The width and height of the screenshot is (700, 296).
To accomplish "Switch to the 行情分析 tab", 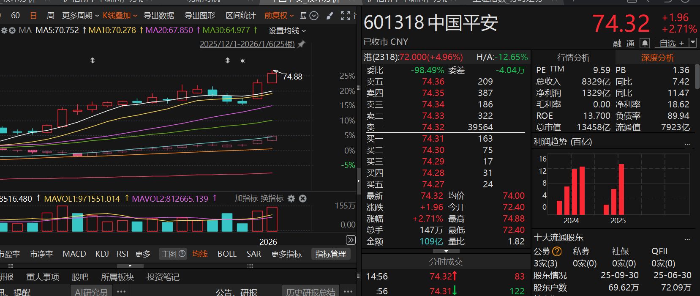I will point(573,58).
